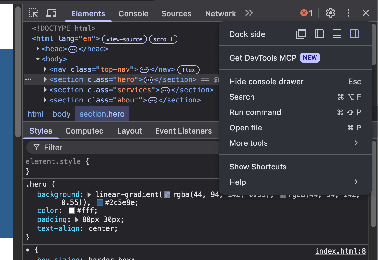Viewport: 378px width, 260px height.
Task: Click ellipsis inside section about tag
Action: coord(152,101)
